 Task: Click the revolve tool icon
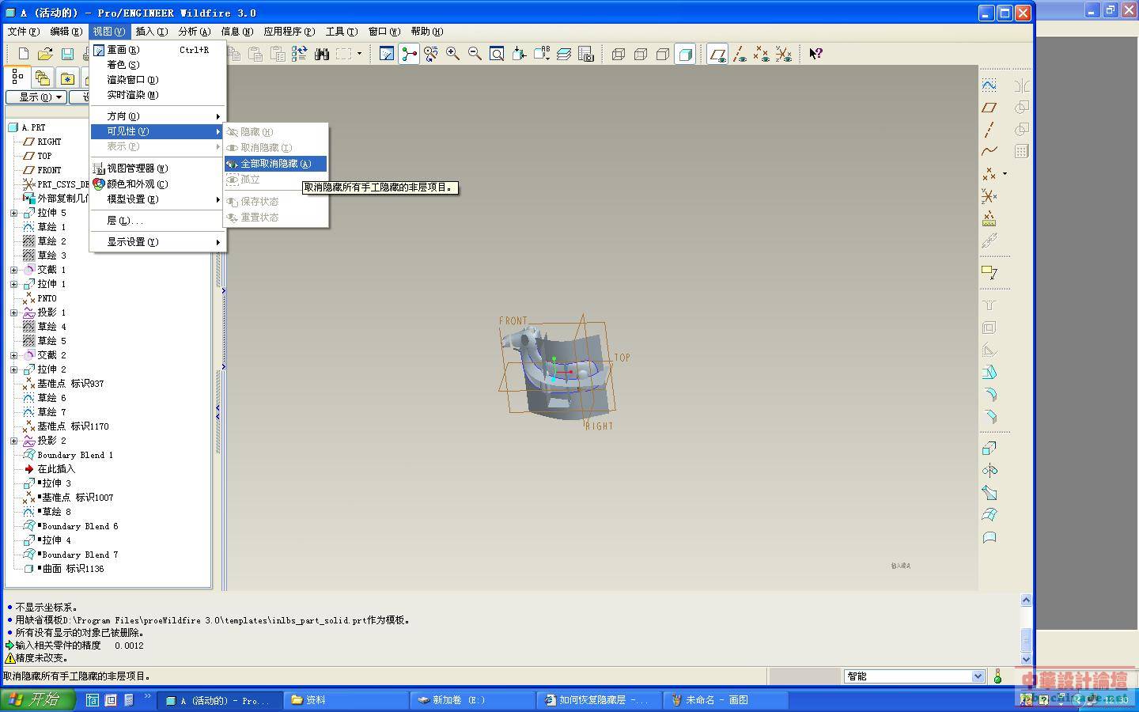990,471
